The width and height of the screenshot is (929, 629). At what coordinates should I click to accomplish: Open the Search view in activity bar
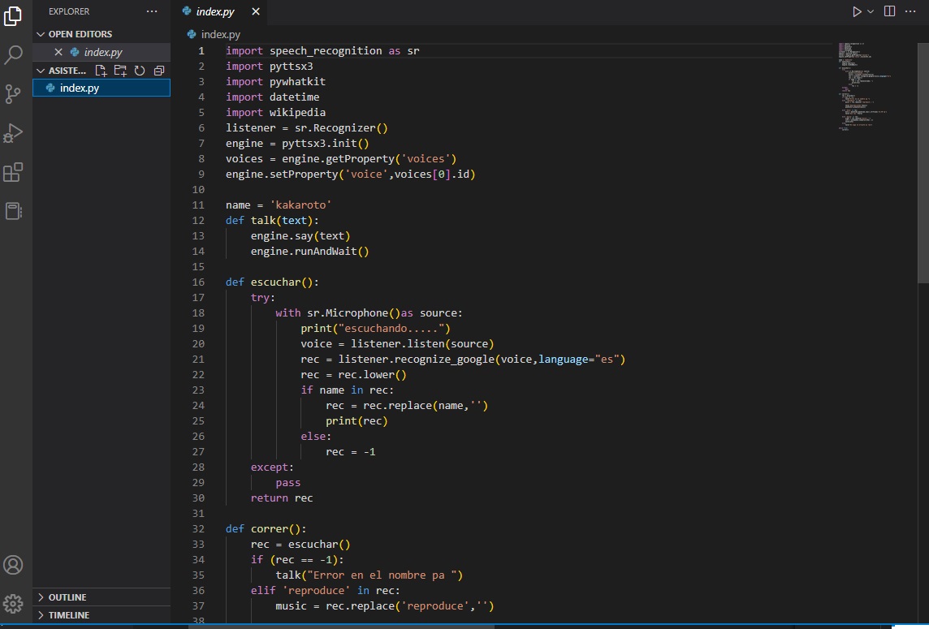[x=13, y=55]
